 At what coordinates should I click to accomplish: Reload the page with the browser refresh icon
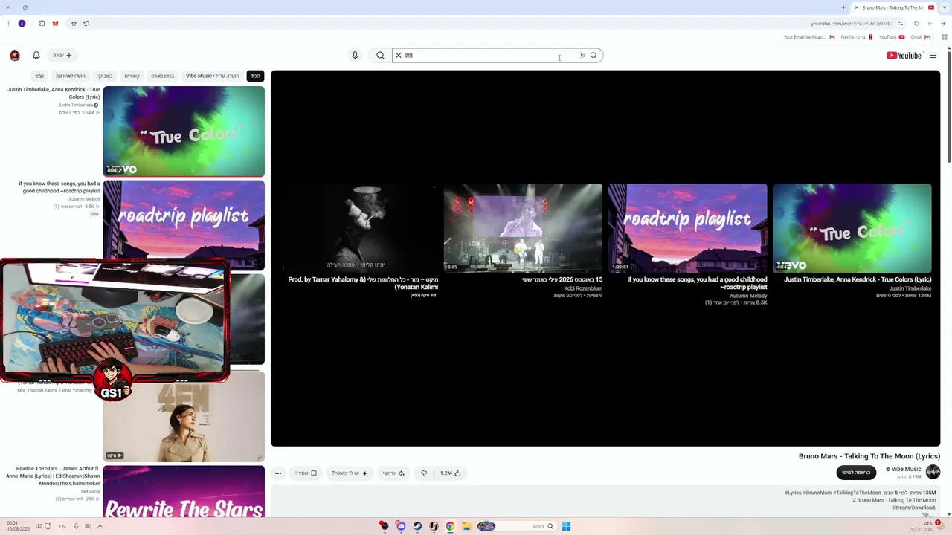916,23
